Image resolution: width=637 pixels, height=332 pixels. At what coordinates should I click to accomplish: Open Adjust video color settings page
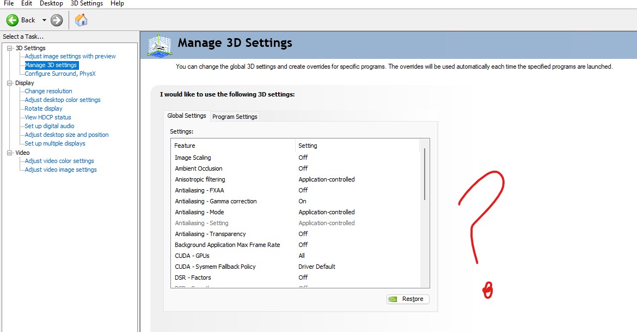point(59,161)
